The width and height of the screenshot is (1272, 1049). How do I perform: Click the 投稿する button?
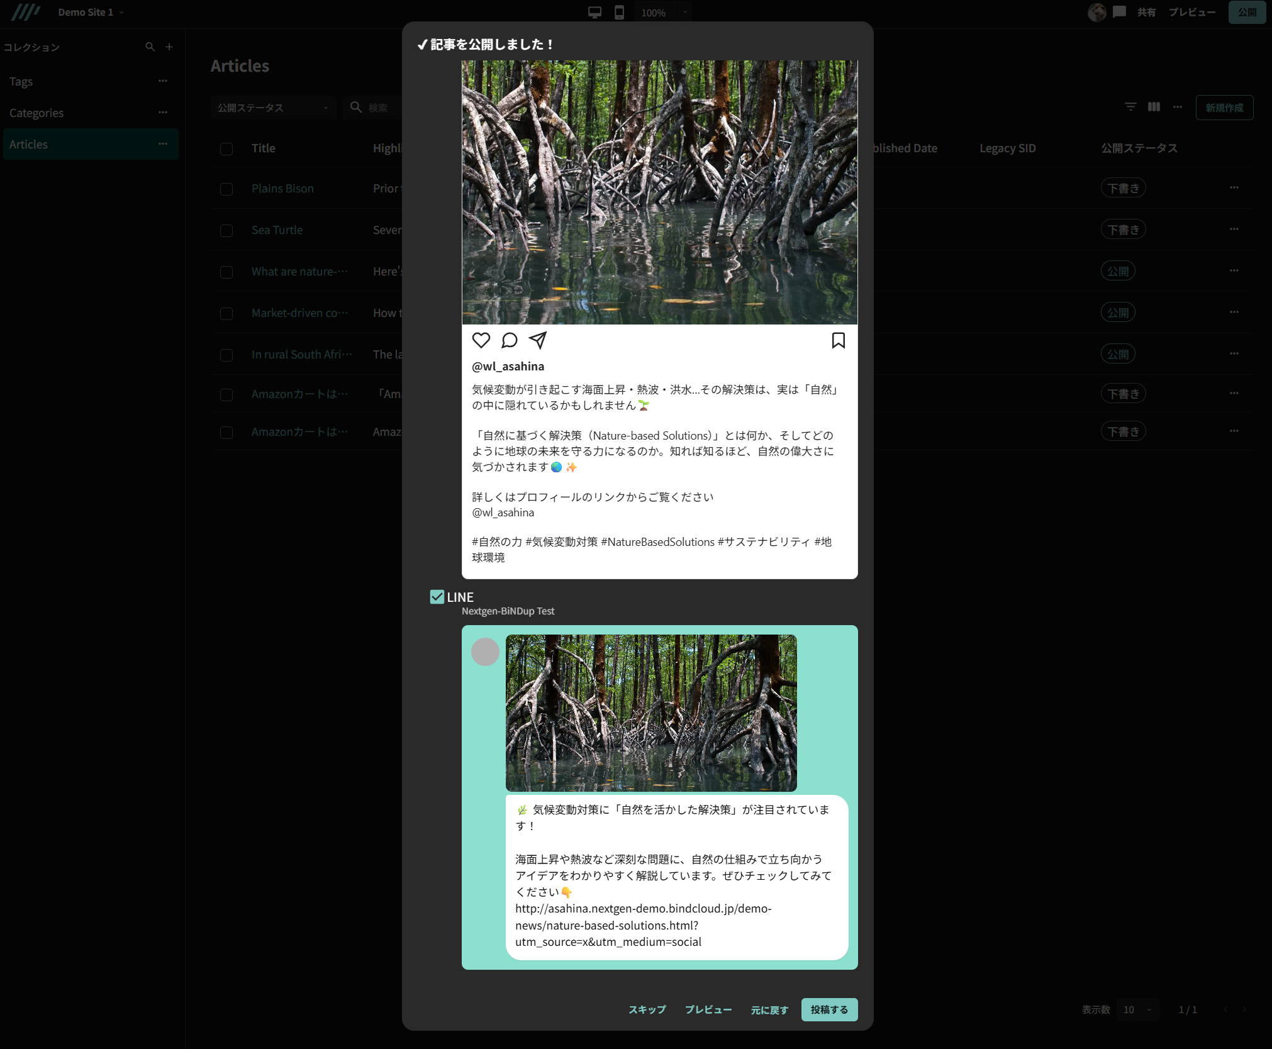point(829,1009)
